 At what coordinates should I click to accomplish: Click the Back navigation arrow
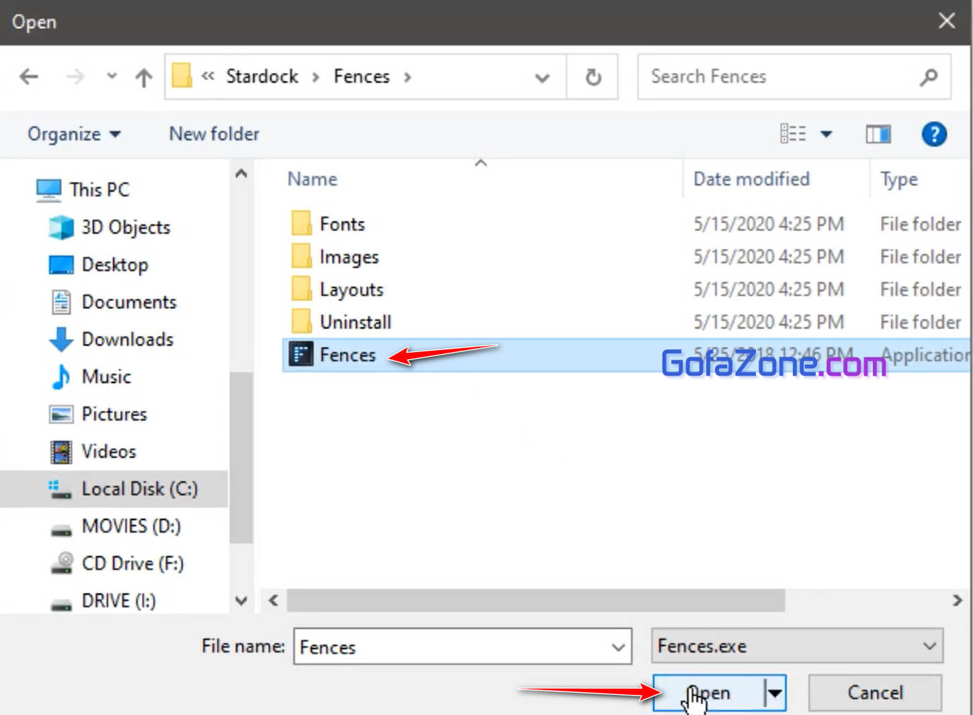29,77
